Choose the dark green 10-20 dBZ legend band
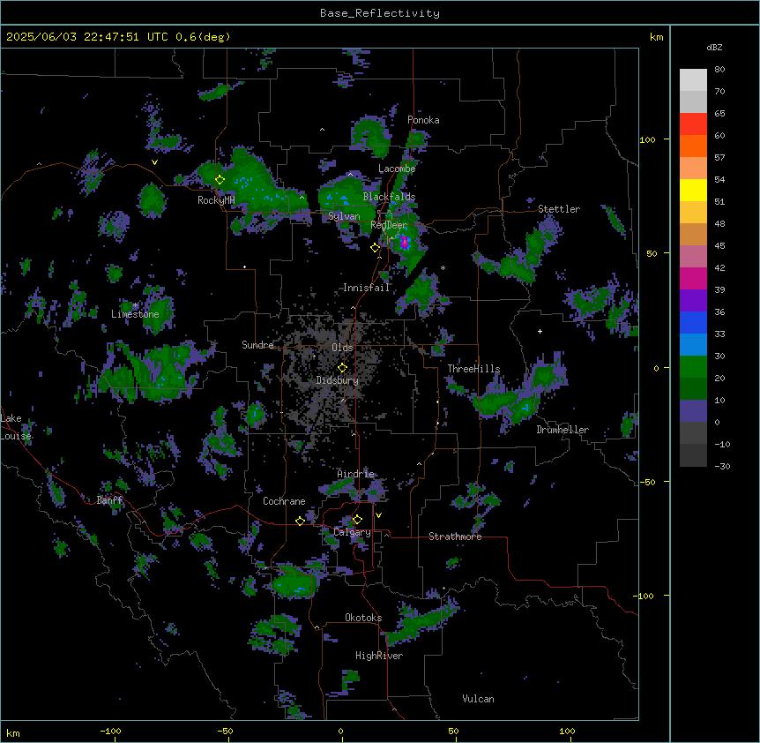Image resolution: width=760 pixels, height=743 pixels. click(x=693, y=389)
